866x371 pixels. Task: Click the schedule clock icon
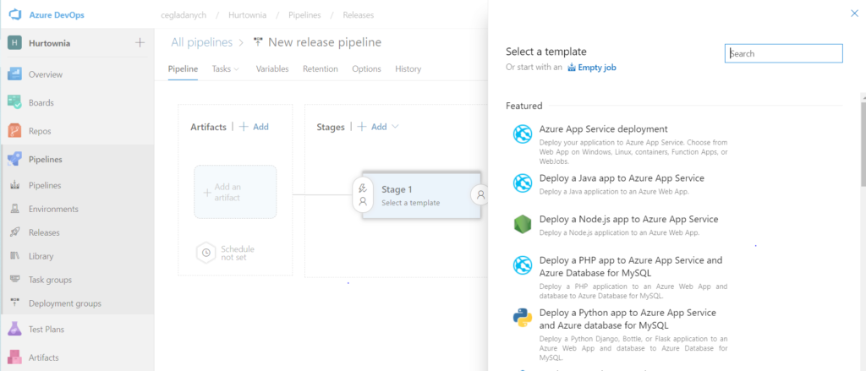coord(206,253)
